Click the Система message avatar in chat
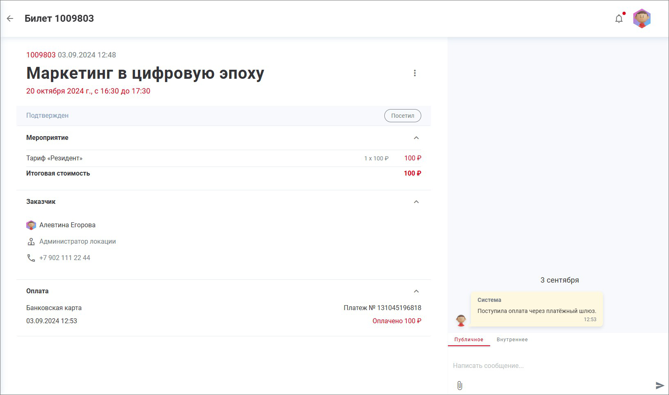This screenshot has width=669, height=395. (x=461, y=320)
